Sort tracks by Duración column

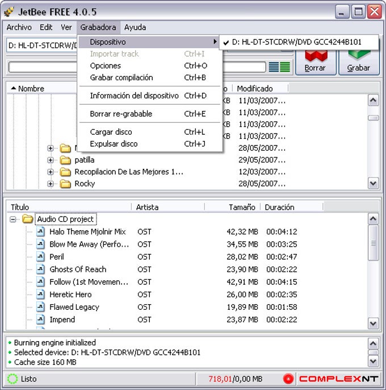tap(292, 207)
